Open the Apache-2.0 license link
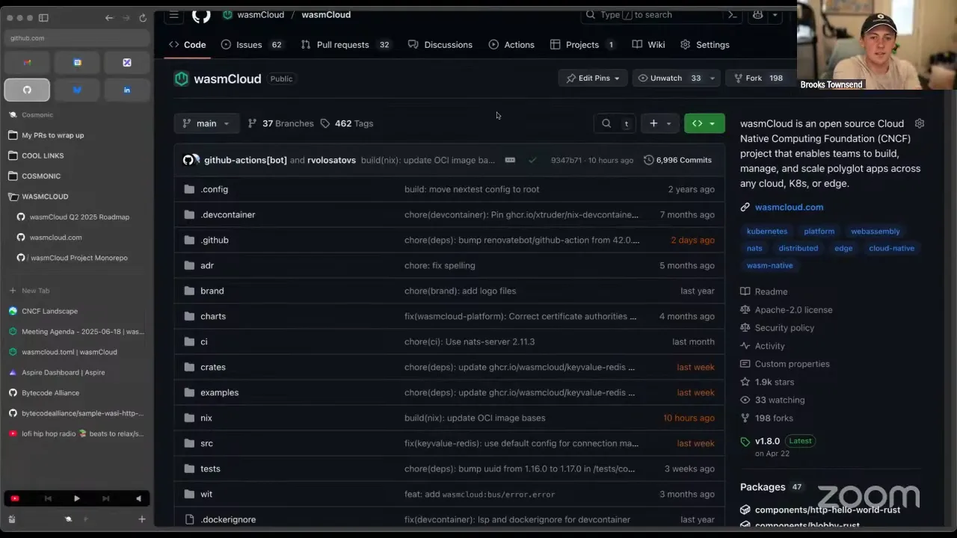 tap(793, 309)
